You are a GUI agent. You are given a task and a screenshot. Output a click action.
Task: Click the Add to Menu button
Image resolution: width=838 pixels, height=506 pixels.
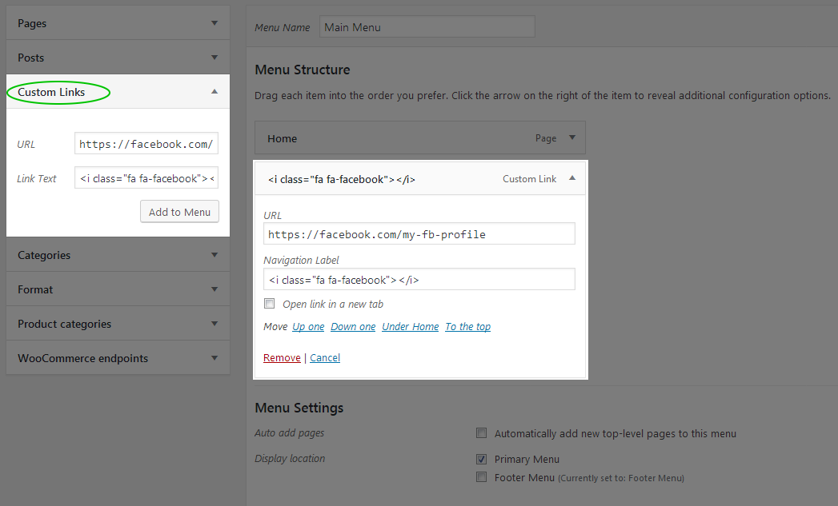coord(179,211)
